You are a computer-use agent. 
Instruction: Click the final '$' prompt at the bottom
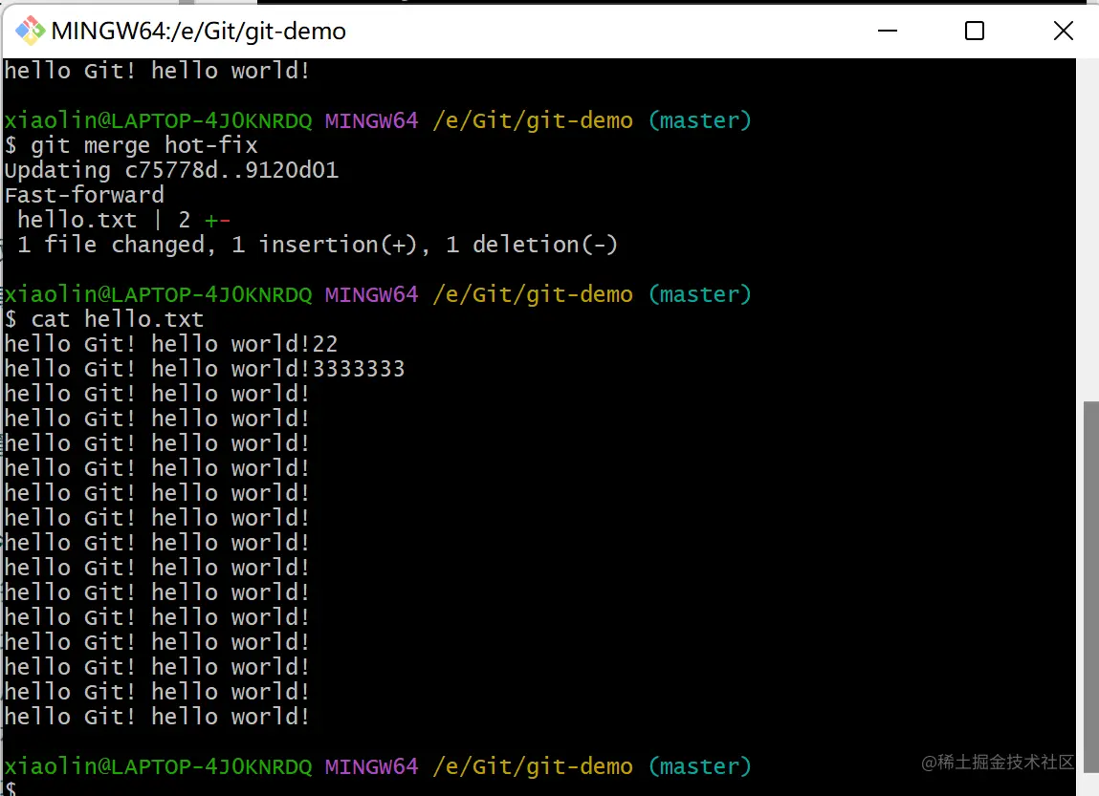[x=11, y=788]
